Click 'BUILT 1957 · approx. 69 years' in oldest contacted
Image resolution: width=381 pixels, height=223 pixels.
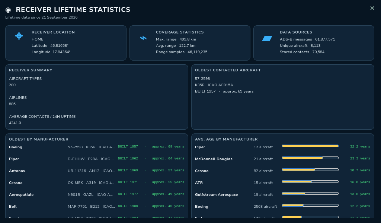click(224, 91)
